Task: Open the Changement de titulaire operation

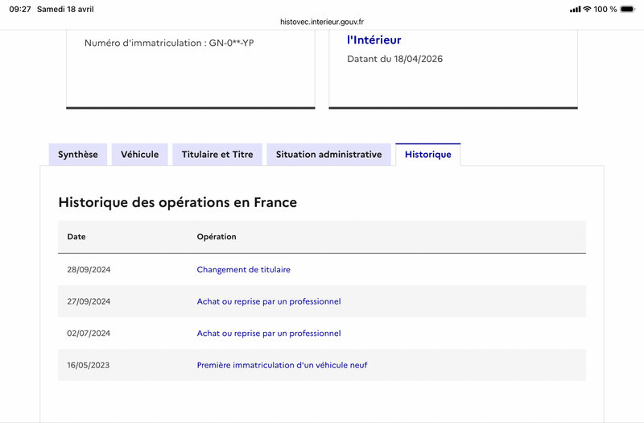Action: [244, 270]
